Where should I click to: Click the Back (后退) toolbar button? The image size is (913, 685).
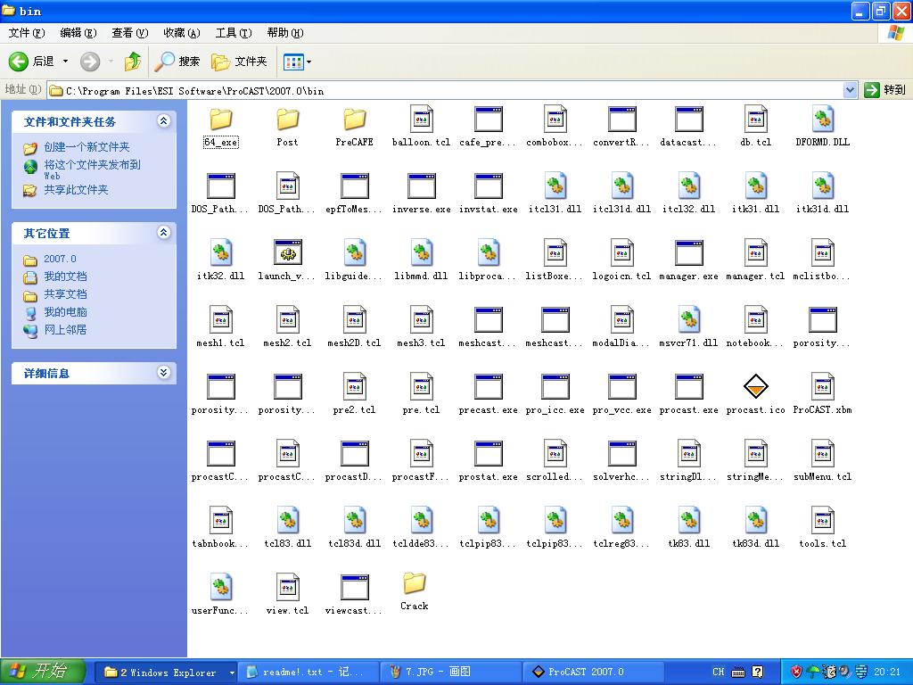click(31, 62)
